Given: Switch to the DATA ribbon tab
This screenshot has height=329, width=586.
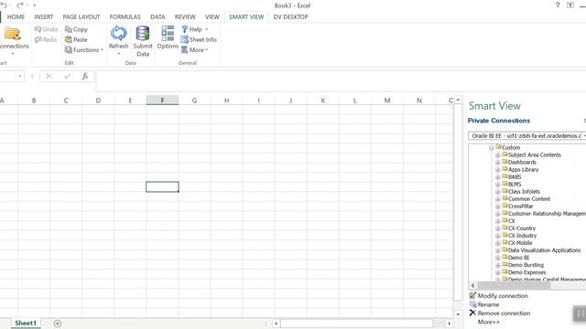Looking at the screenshot, I should pos(157,16).
